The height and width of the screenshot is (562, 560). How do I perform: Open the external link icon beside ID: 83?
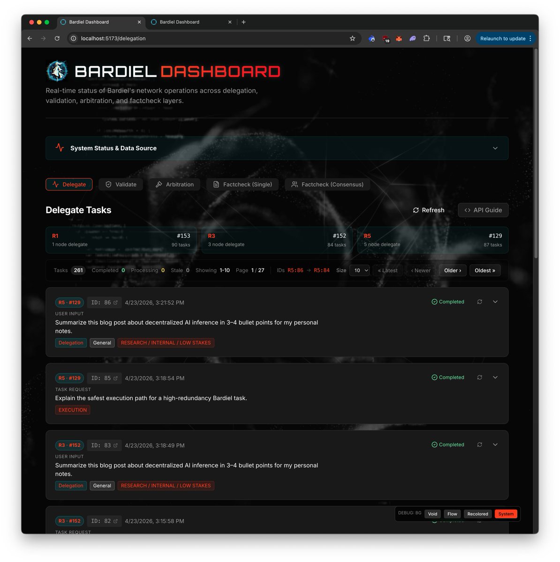click(x=116, y=445)
